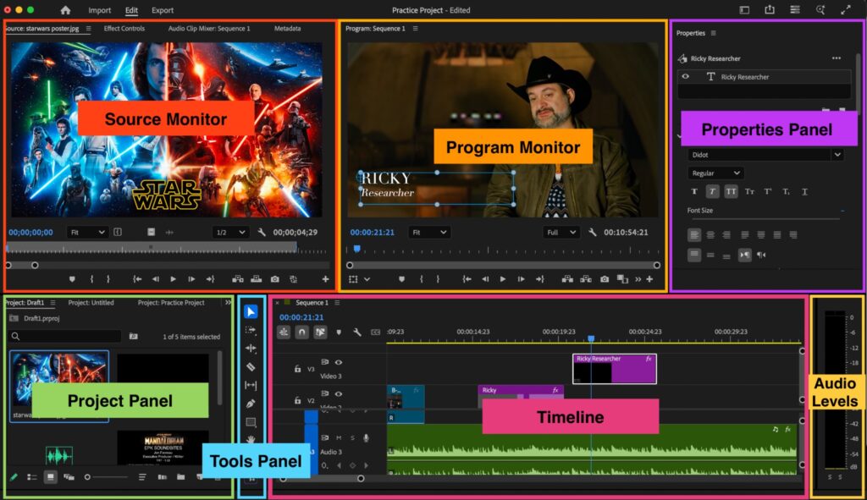This screenshot has height=500, width=867.
Task: Click Lift button in Program Monitor
Action: tap(567, 279)
